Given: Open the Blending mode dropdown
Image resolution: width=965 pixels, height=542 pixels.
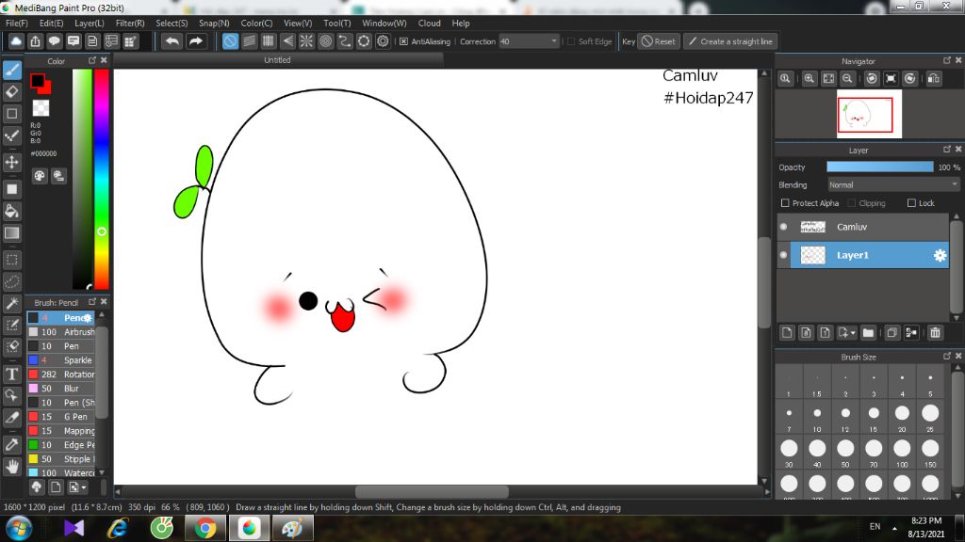Looking at the screenshot, I should click(892, 185).
